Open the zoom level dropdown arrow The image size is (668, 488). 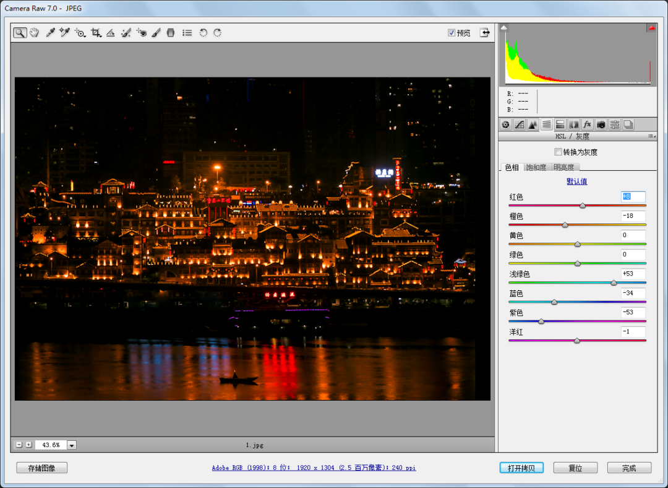pyautogui.click(x=72, y=445)
